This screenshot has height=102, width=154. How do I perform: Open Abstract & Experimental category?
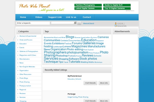[x=28, y=36]
